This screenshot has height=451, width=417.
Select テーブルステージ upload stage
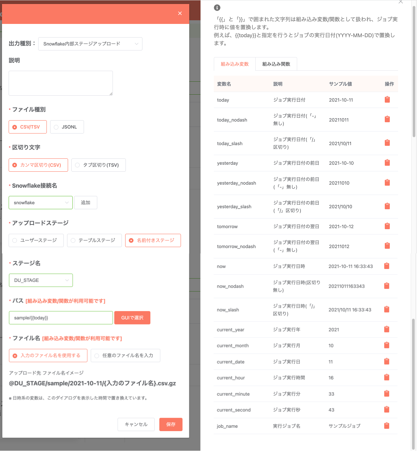(94, 240)
